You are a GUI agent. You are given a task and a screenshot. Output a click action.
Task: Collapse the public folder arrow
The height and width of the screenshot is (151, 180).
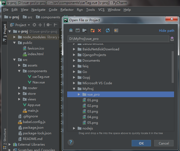pyautogui.click(x=14, y=43)
